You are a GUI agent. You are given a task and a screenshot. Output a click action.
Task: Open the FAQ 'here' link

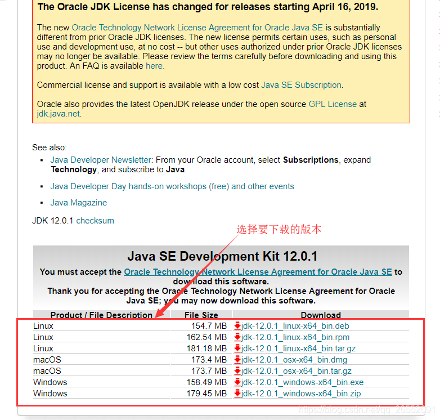point(154,66)
